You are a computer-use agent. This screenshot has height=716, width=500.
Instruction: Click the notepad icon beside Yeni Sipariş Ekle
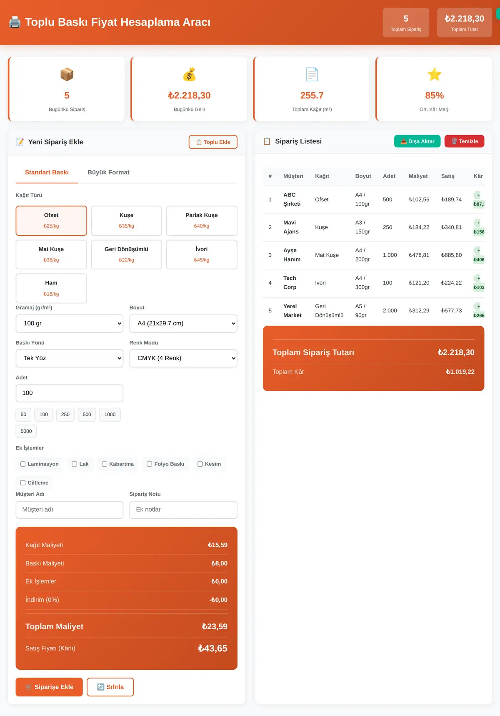click(20, 142)
